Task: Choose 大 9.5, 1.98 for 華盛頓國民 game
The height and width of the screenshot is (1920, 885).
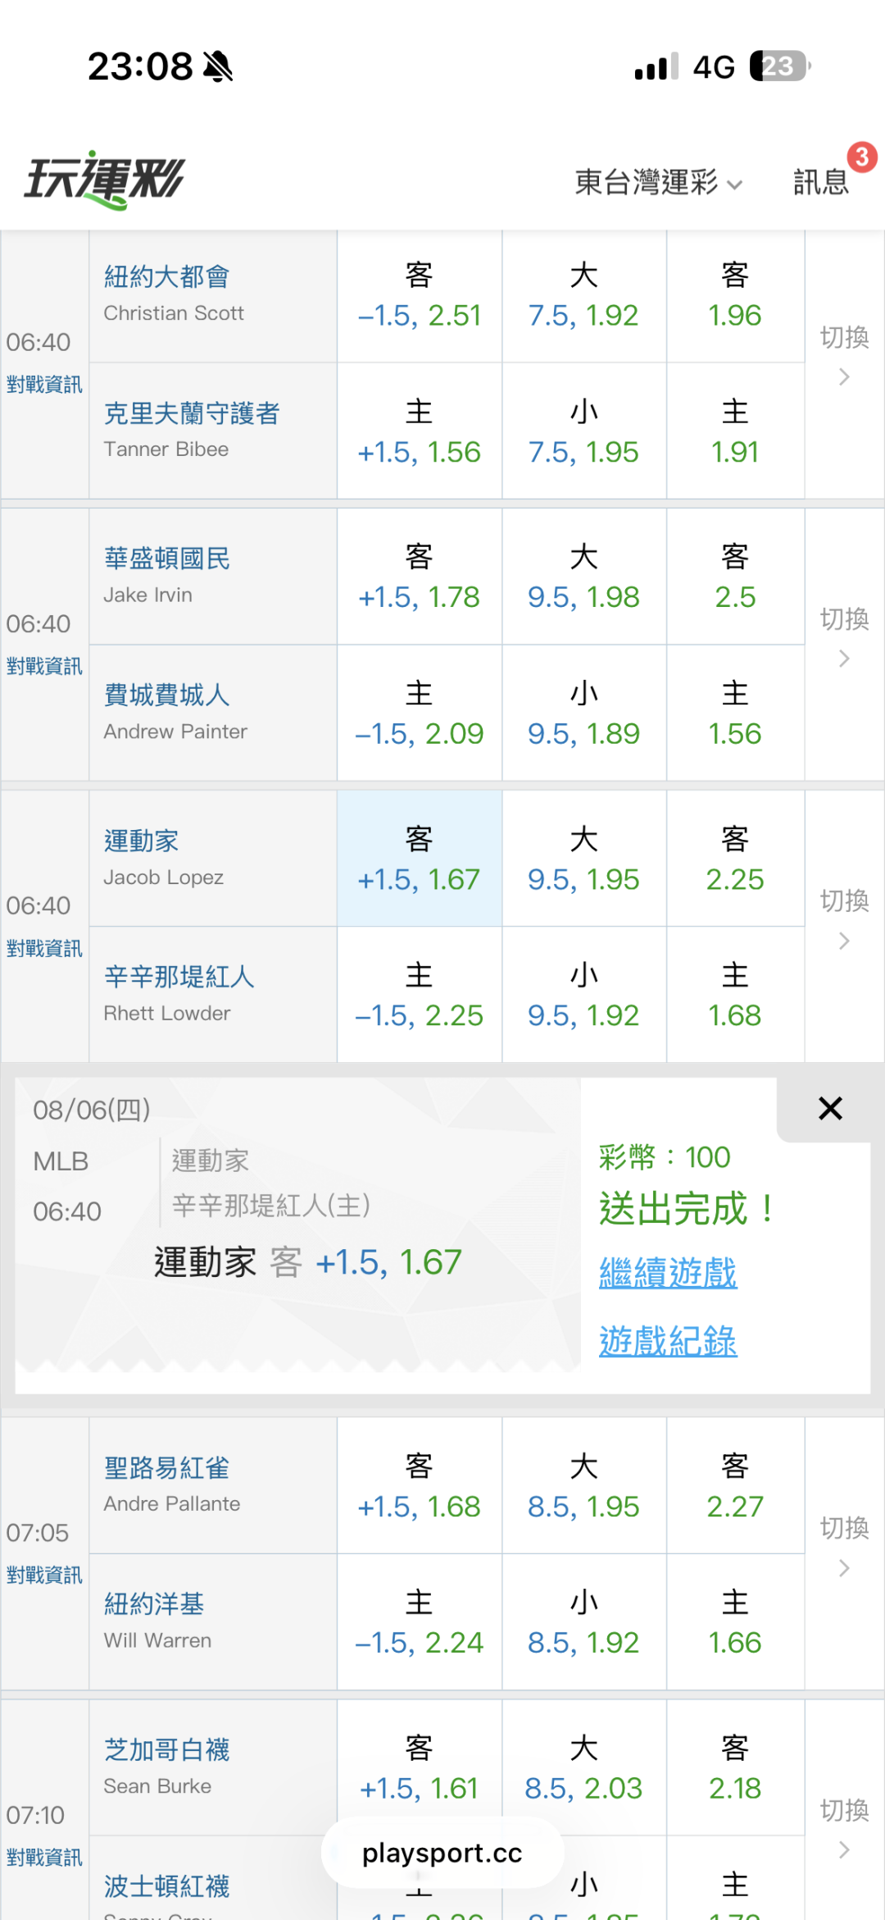Action: coord(583,577)
